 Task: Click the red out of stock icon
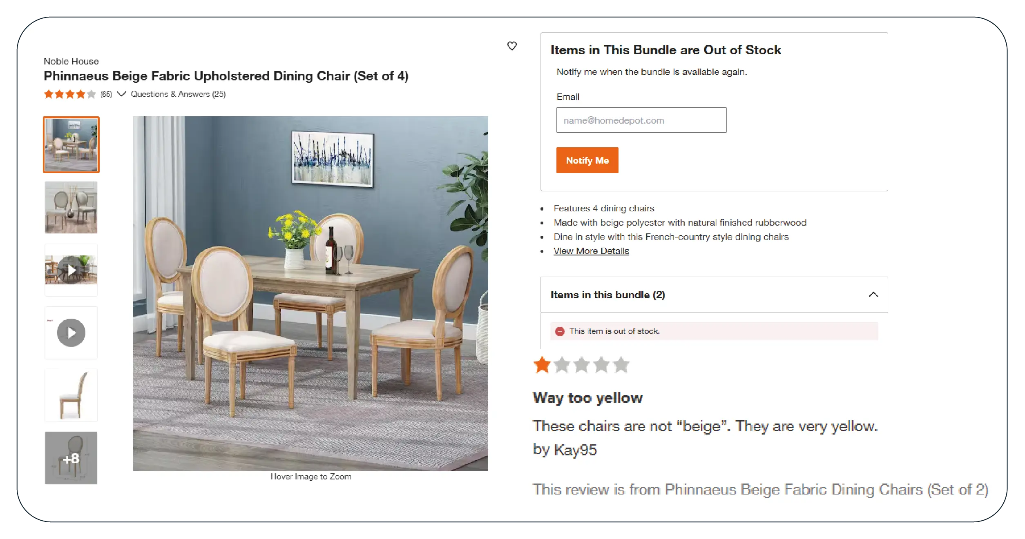[x=560, y=331]
